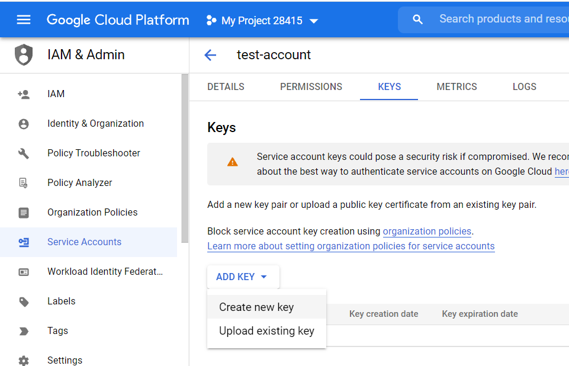Open the METRICS tab
The image size is (569, 366).
click(457, 87)
